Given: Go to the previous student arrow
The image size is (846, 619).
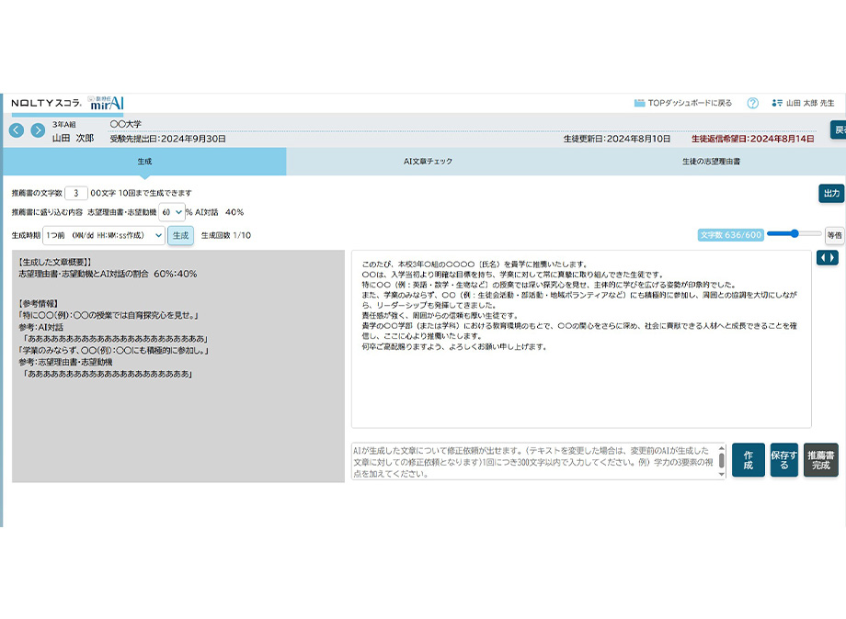Looking at the screenshot, I should (17, 130).
